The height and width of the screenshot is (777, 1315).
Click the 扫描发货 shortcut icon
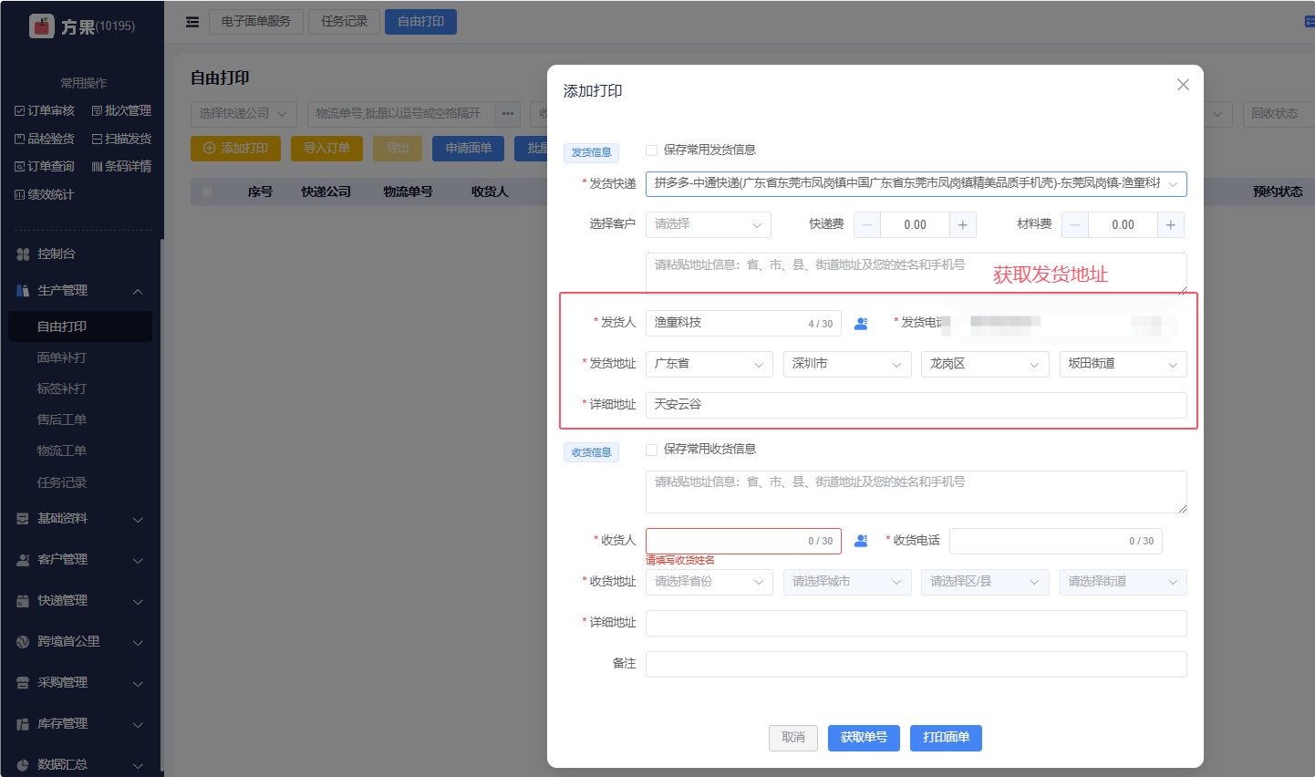tap(97, 140)
